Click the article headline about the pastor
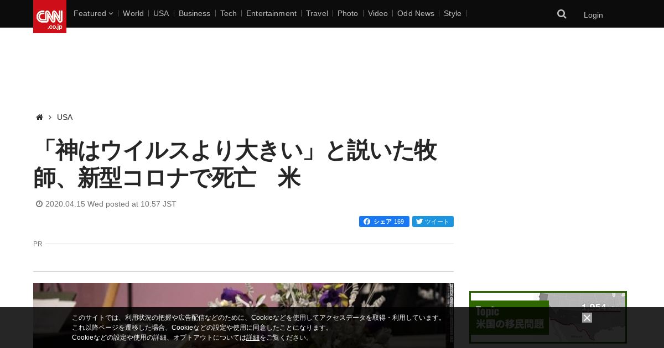664x348 pixels. (236, 165)
